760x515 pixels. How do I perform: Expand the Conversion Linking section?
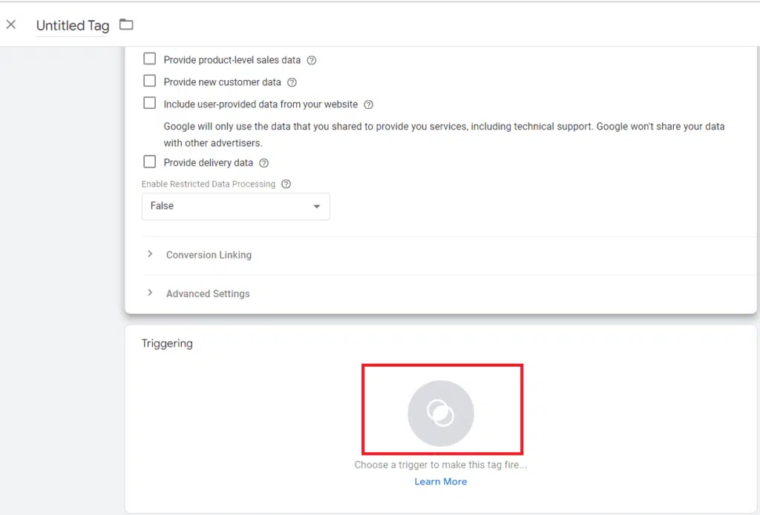pos(209,255)
